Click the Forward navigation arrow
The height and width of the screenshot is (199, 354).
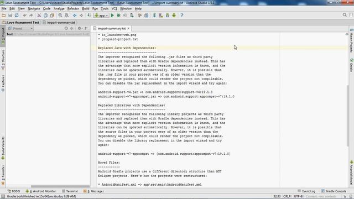click(81, 15)
